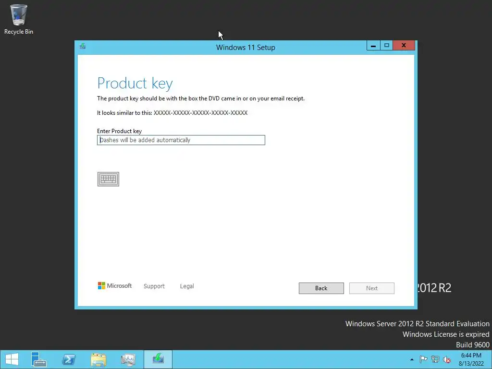
Task: Click the muted volume tray icon
Action: [447, 359]
